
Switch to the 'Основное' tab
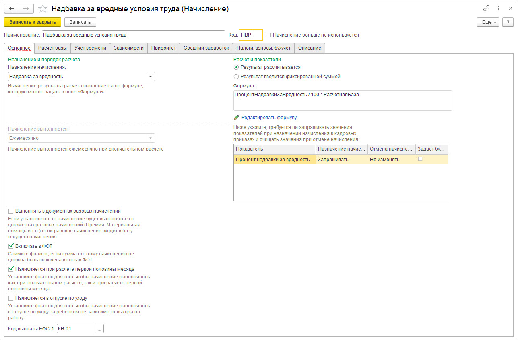coord(19,48)
